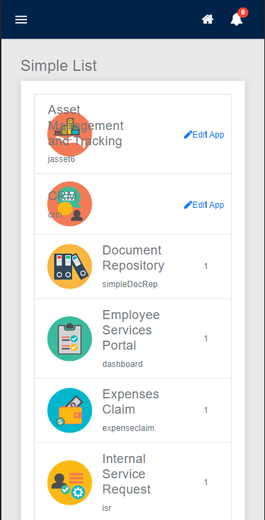This screenshot has width=265, height=520.
Task: Open the Document Repository binders icon
Action: 69,266
